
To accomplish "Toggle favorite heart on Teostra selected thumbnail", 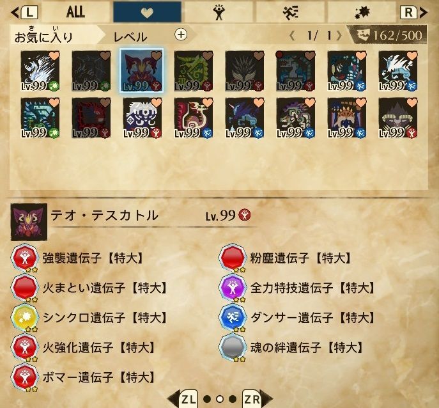I will pyautogui.click(x=157, y=56).
